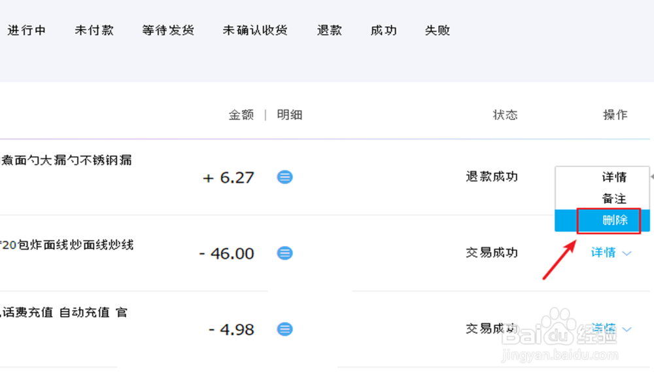Open details icon for 46.00 transaction

(284, 253)
